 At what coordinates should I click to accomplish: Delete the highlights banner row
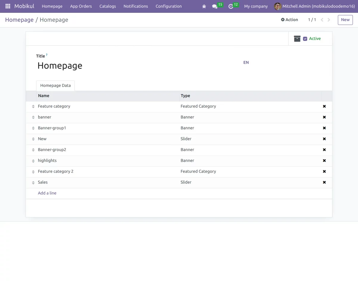pyautogui.click(x=324, y=161)
